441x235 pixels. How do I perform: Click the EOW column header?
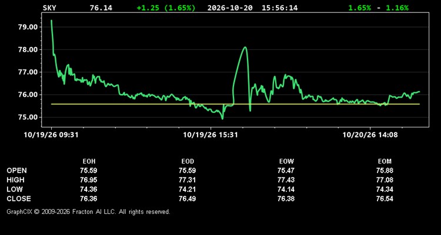click(286, 162)
